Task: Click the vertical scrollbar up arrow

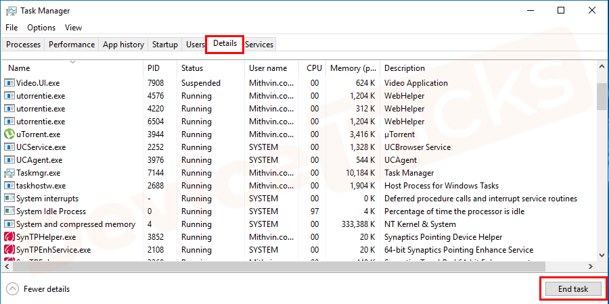Action: (x=601, y=66)
